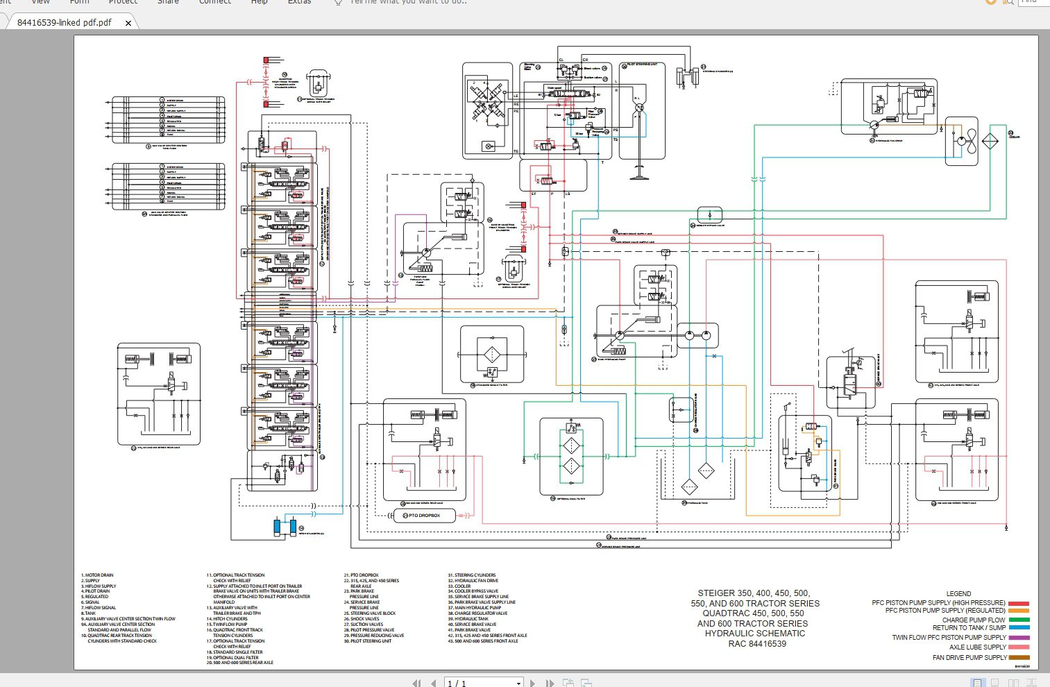Click the previous page arrow
Screen dimensions: 1050x687
[434, 683]
